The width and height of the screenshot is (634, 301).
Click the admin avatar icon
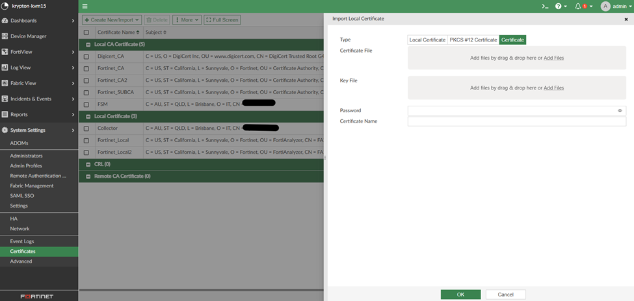(x=605, y=6)
